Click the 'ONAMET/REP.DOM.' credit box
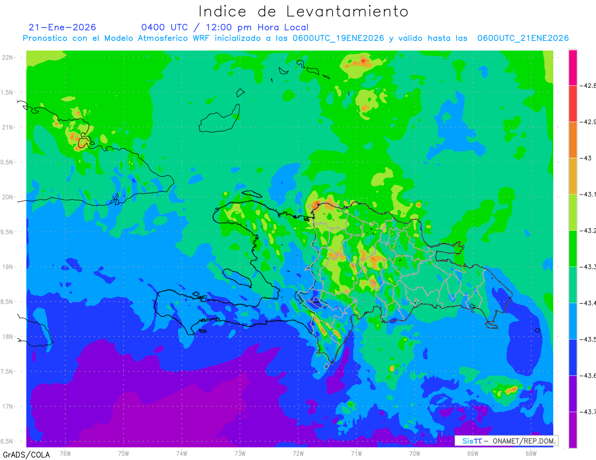The height and width of the screenshot is (460, 596). click(507, 441)
